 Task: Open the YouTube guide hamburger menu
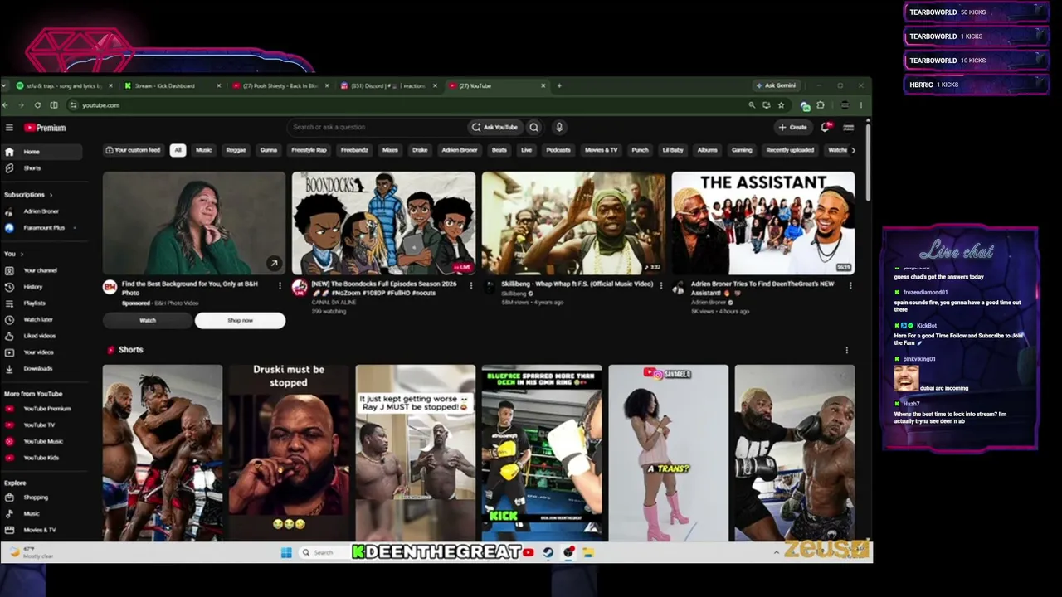[9, 128]
